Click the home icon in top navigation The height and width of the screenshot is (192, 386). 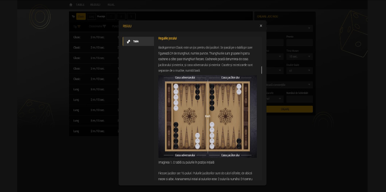pos(71,4)
